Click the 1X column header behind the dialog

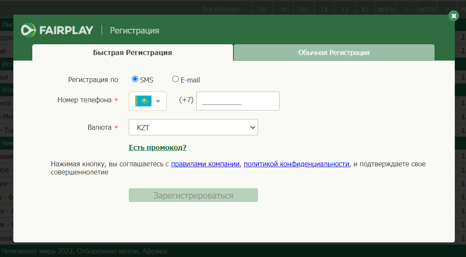pyautogui.click(x=324, y=10)
